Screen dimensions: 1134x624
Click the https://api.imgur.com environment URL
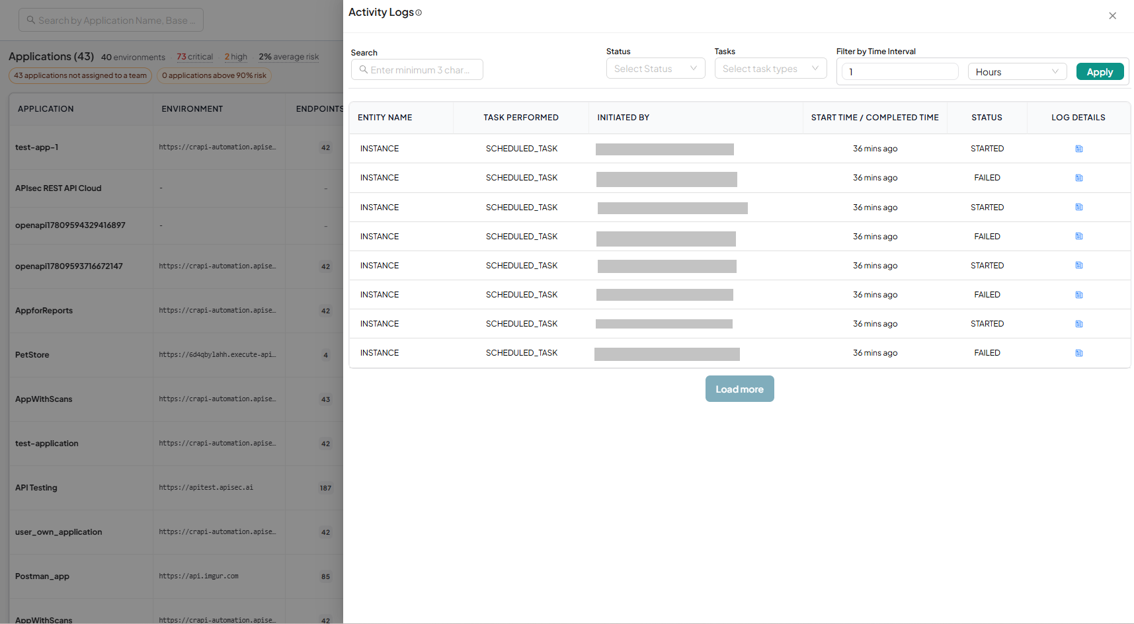198,576
